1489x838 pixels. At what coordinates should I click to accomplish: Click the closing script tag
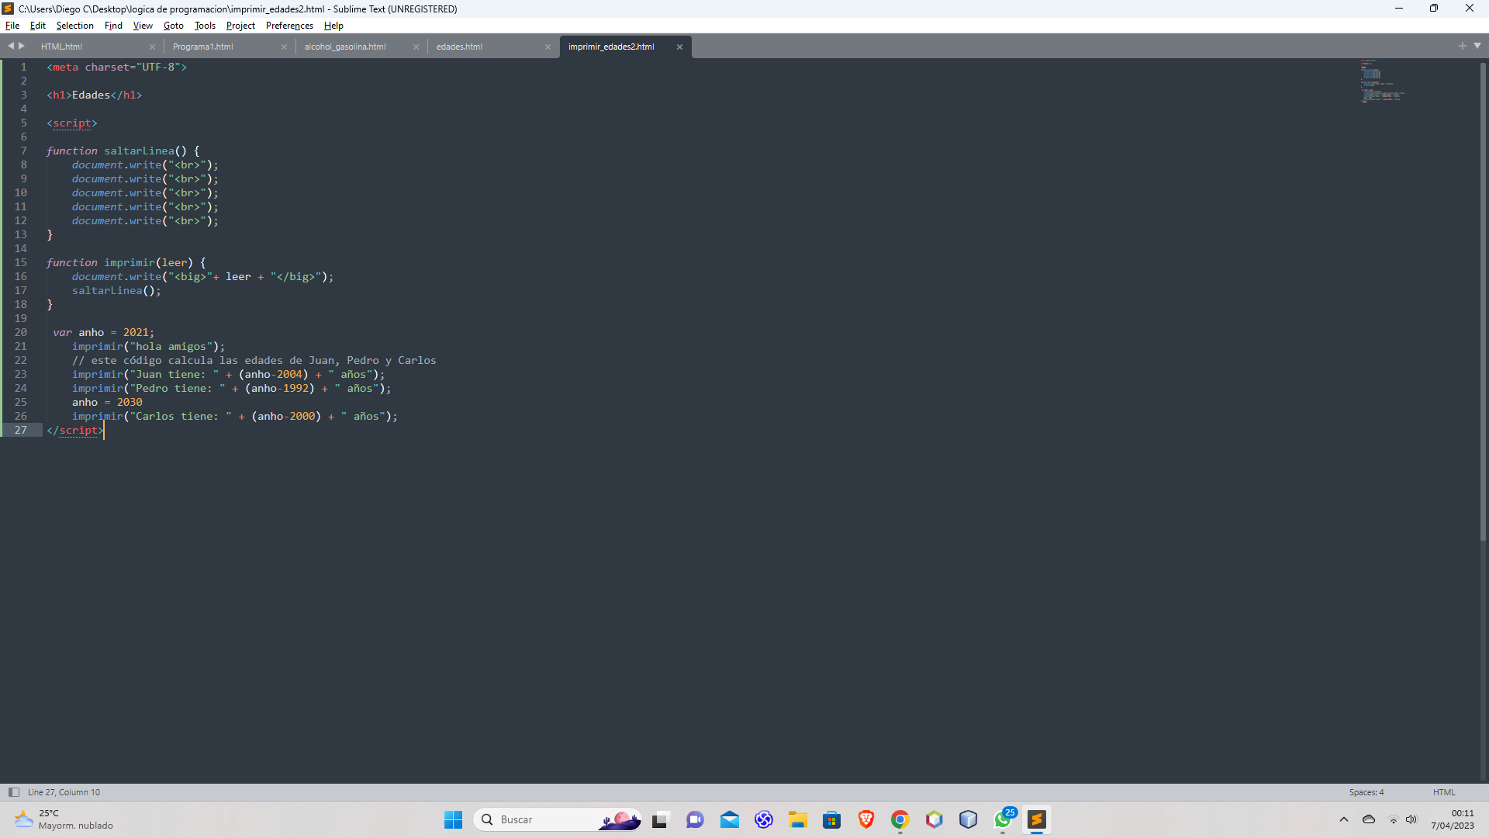point(74,430)
